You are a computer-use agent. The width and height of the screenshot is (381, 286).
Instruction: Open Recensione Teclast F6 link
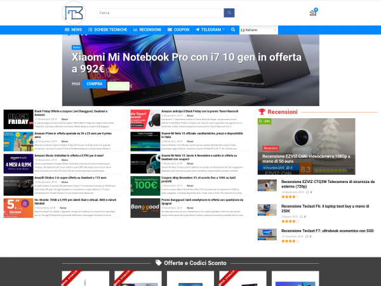325,208
